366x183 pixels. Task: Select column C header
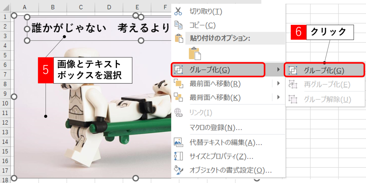click(x=81, y=7)
